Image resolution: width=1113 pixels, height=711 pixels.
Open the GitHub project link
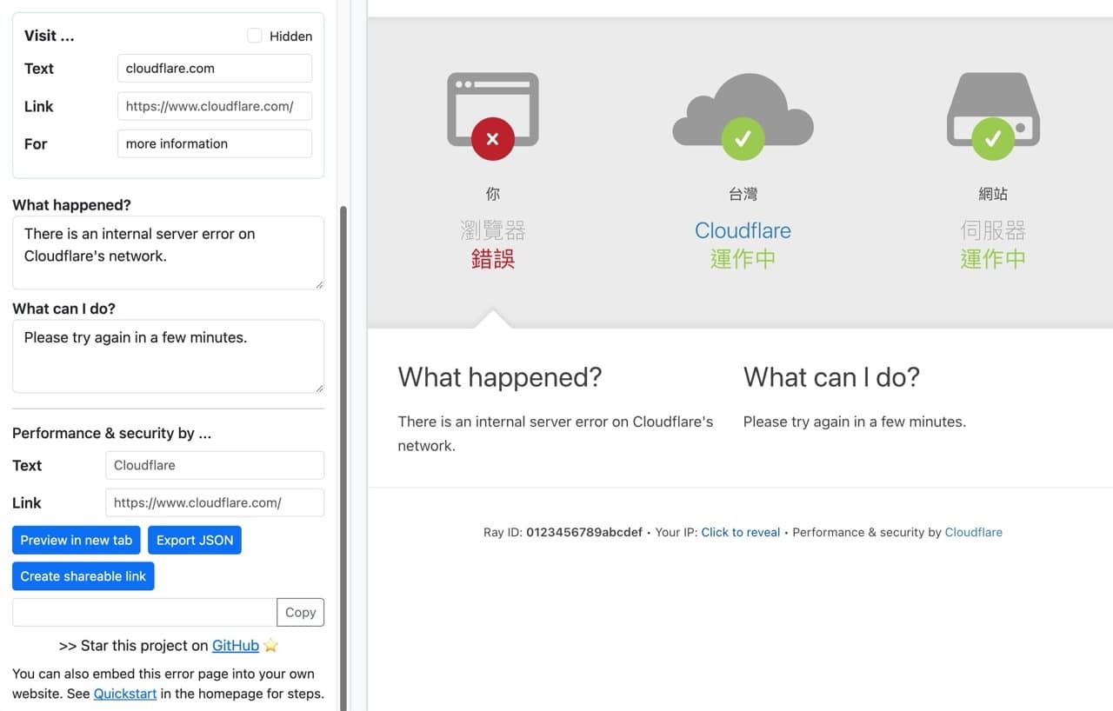point(235,645)
